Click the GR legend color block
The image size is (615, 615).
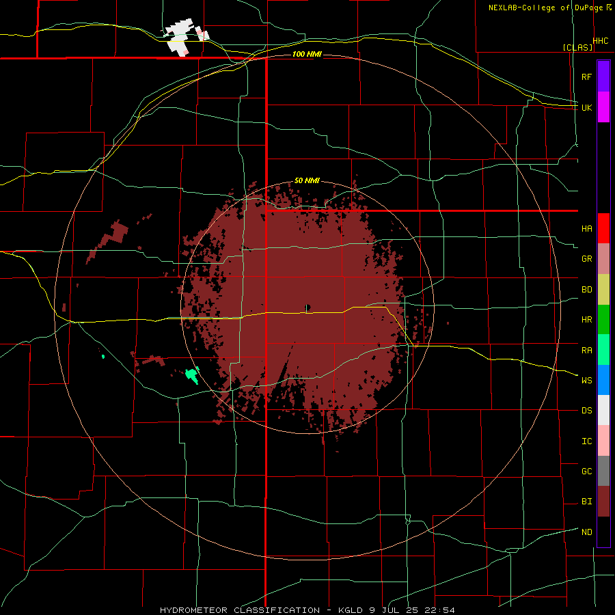[603, 258]
